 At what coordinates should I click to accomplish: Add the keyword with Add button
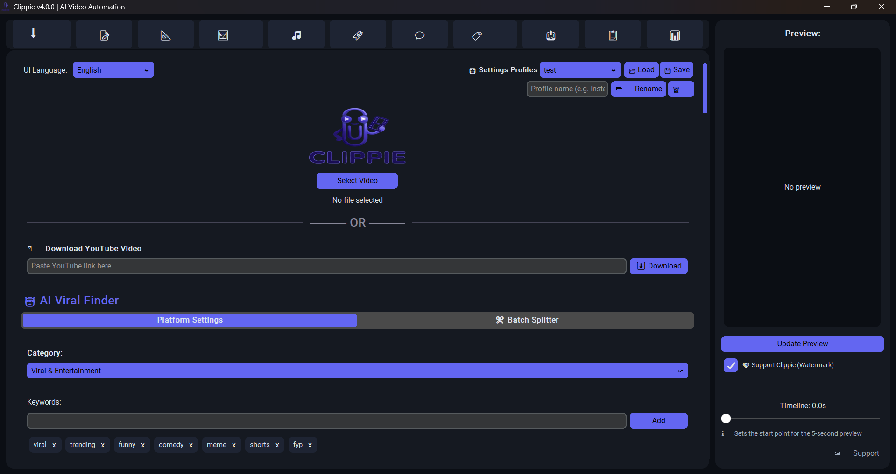point(658,421)
